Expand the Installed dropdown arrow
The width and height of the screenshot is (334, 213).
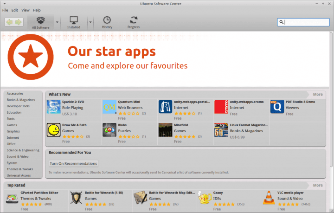(90, 22)
